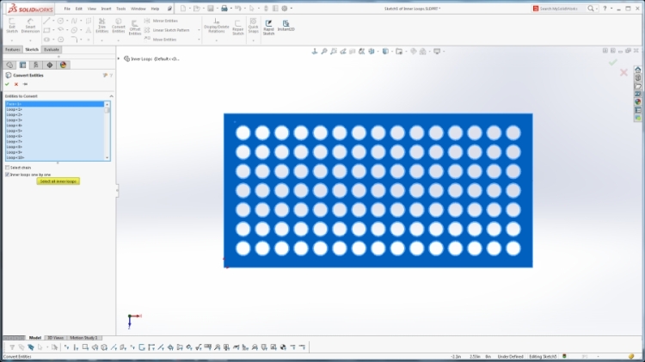
Task: Open the Help menu
Action: [x=155, y=9]
